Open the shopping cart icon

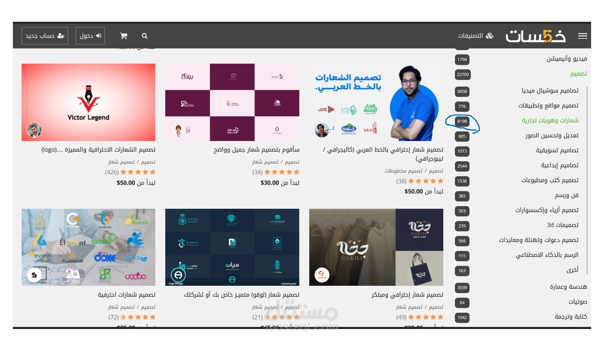pyautogui.click(x=123, y=36)
